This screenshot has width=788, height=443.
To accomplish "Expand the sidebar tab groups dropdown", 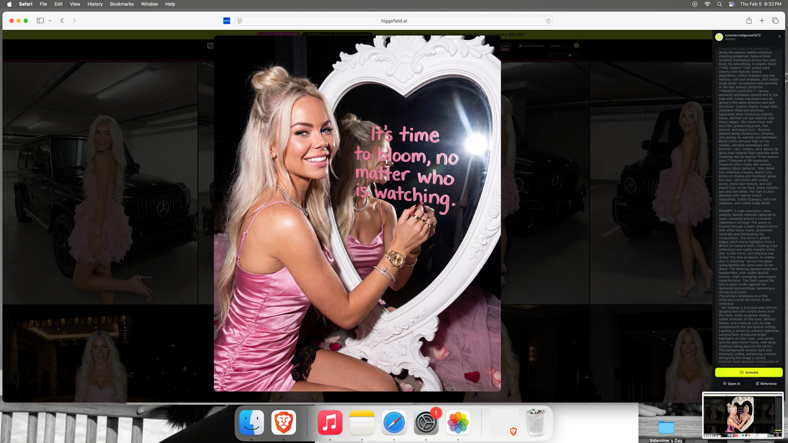I will [50, 21].
